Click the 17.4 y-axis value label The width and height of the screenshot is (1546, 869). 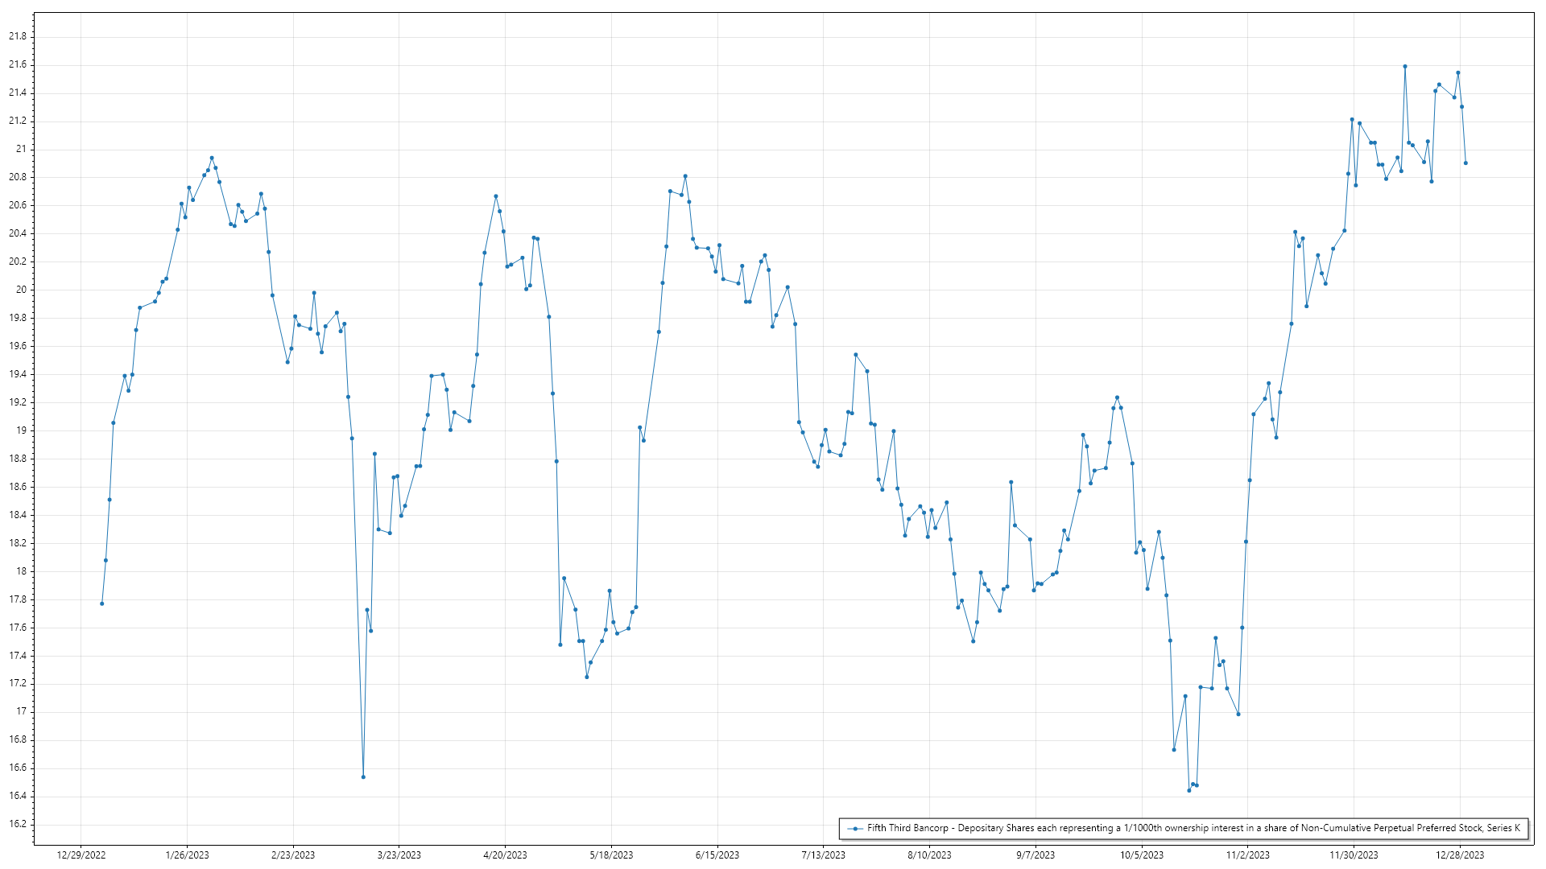(x=18, y=656)
